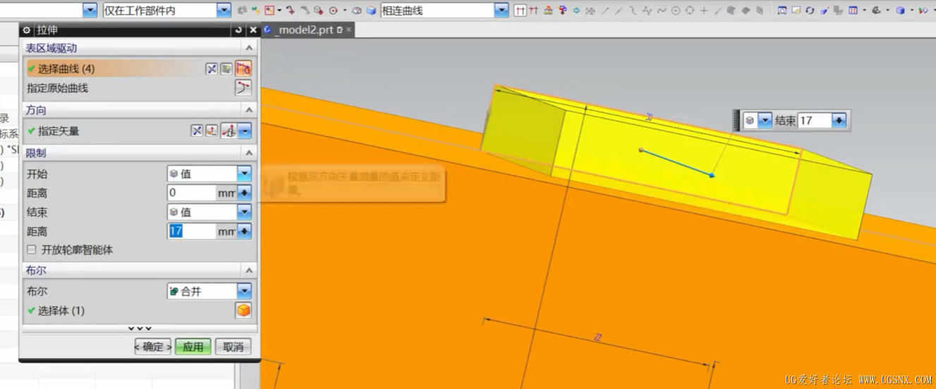
Task: Open the 拉伸 dialog settings gear
Action: pos(27,30)
